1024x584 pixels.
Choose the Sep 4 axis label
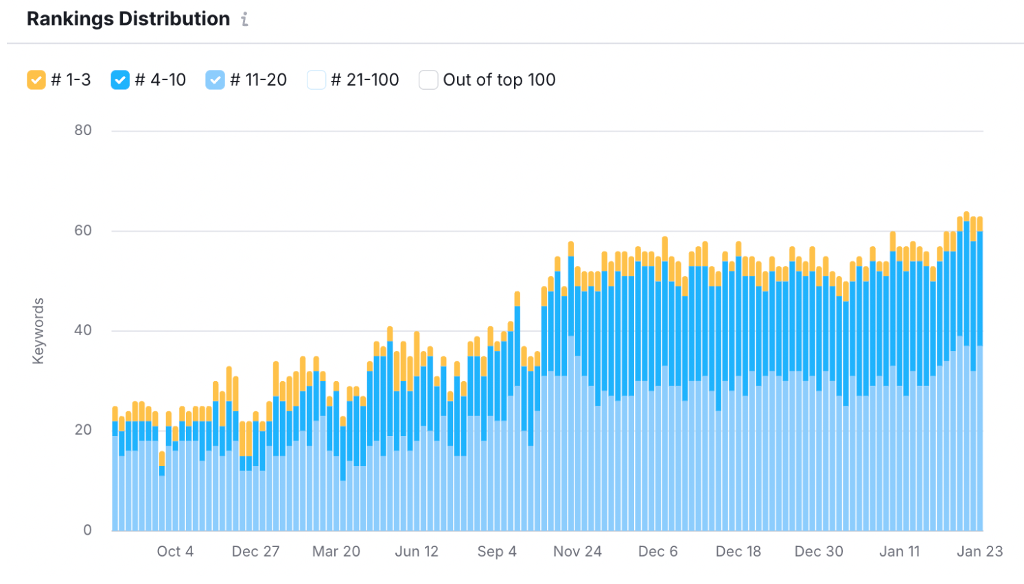pos(497,551)
